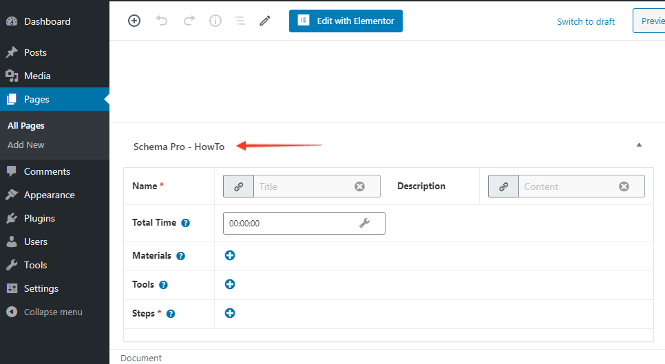This screenshot has height=364, width=665.
Task: Click the pencil tools icon
Action: [x=265, y=21]
